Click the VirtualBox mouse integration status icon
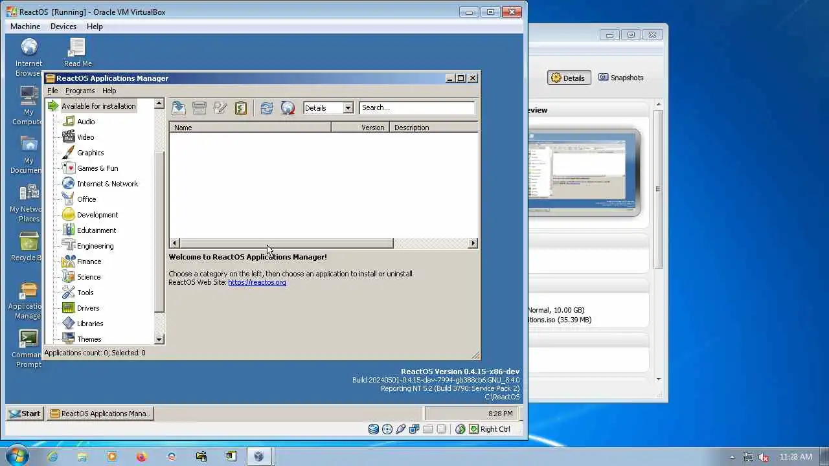 [x=460, y=429]
